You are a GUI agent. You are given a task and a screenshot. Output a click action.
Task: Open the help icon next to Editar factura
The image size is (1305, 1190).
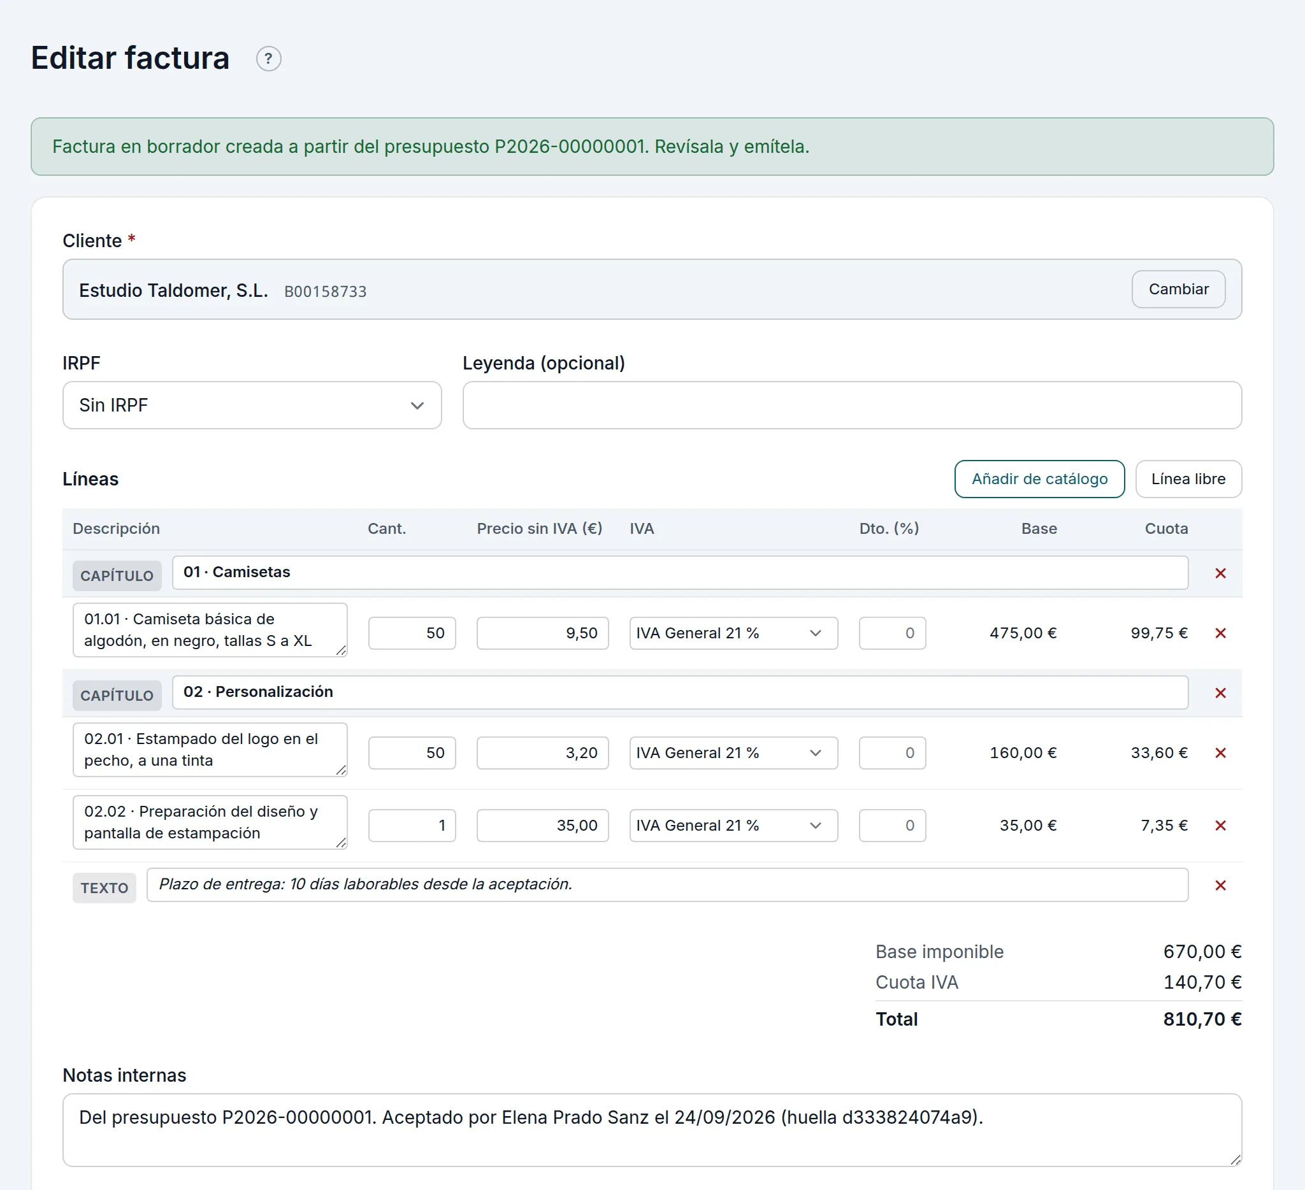point(269,59)
